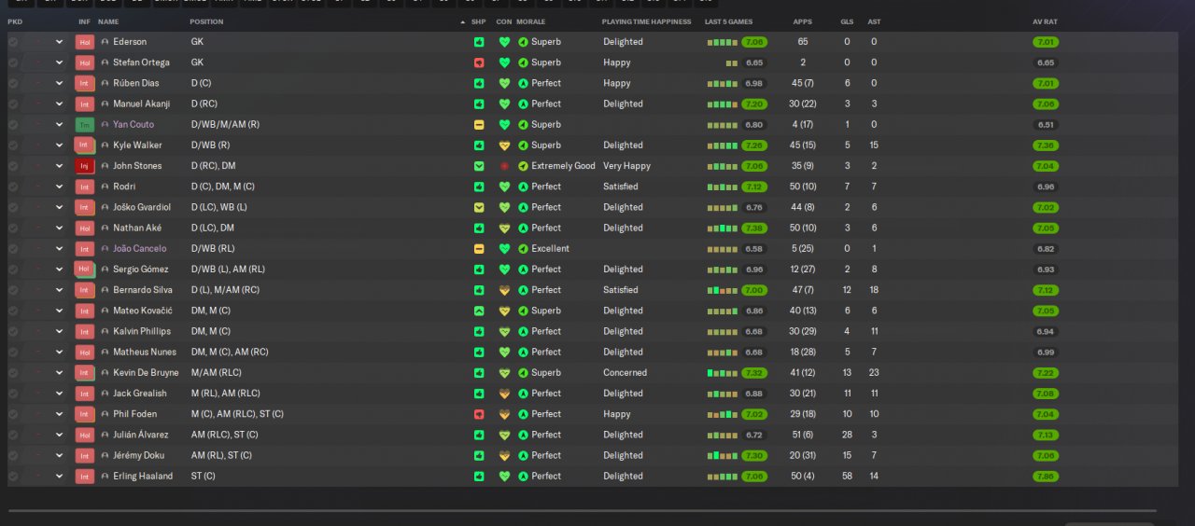Click Ederson's 'Hol' info badge
The image size is (1195, 526).
pos(85,42)
